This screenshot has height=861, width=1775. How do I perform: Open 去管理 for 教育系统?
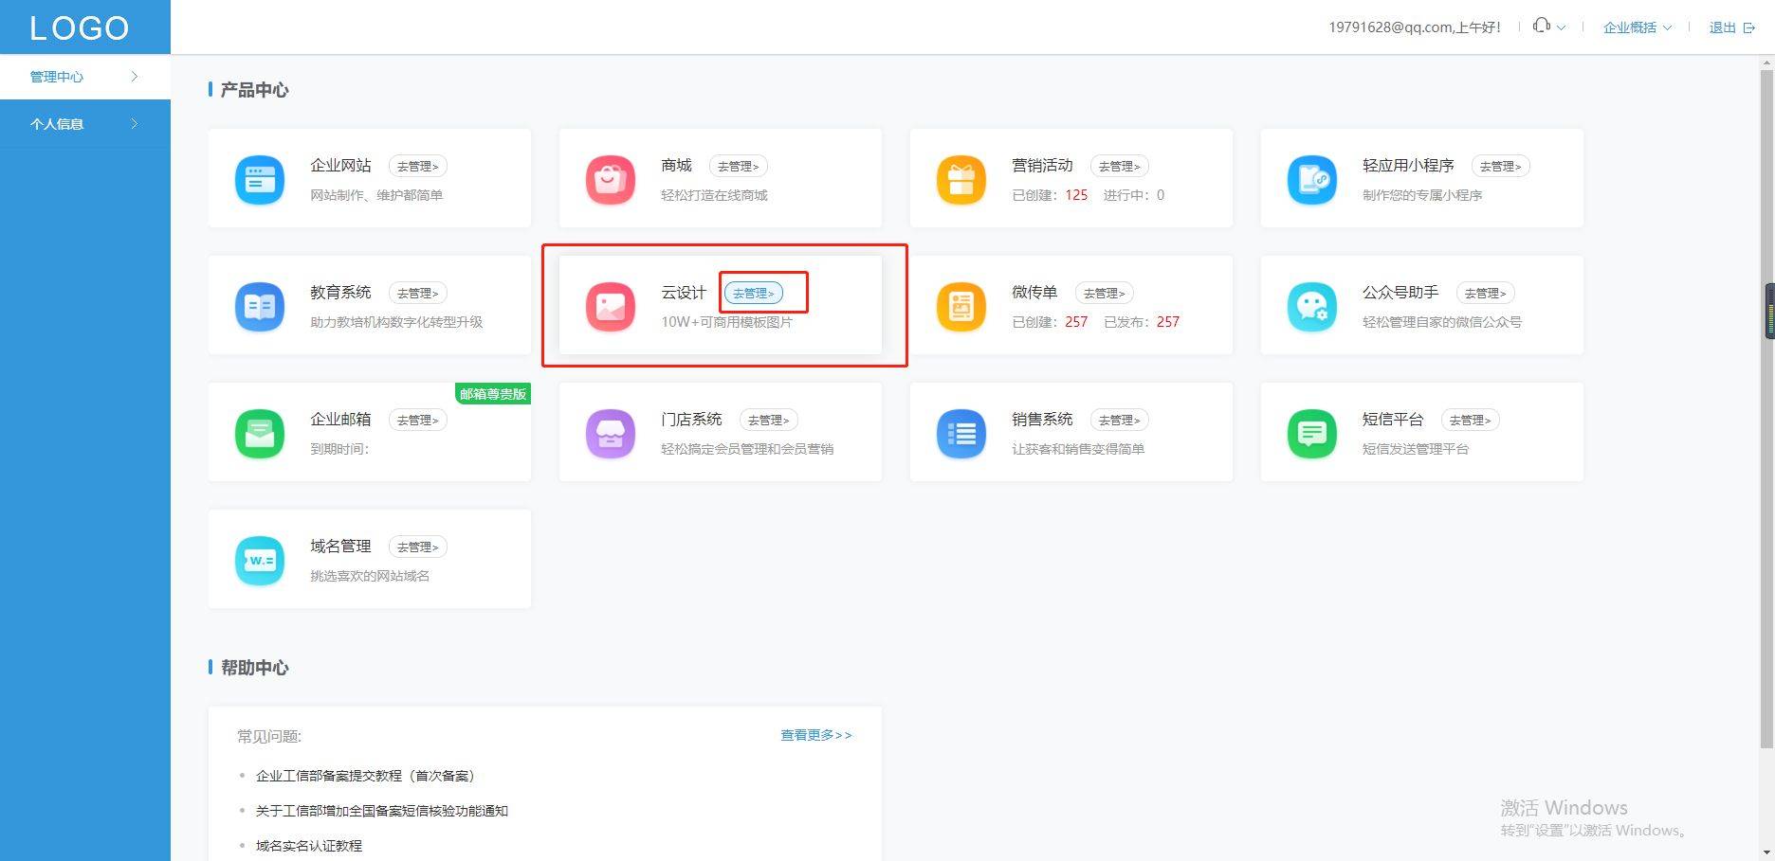418,293
